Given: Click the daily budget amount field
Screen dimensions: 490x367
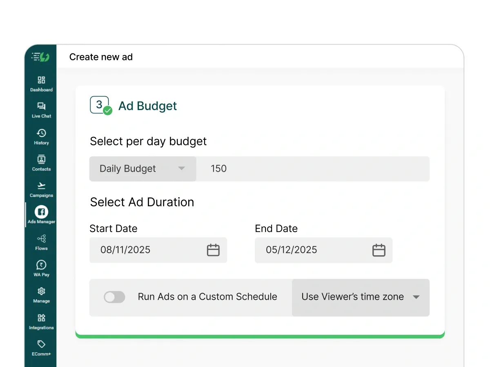Looking at the screenshot, I should pyautogui.click(x=313, y=168).
